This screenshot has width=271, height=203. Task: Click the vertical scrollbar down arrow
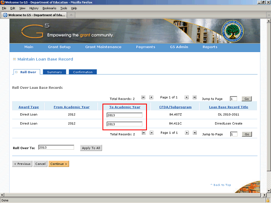coord(268,191)
